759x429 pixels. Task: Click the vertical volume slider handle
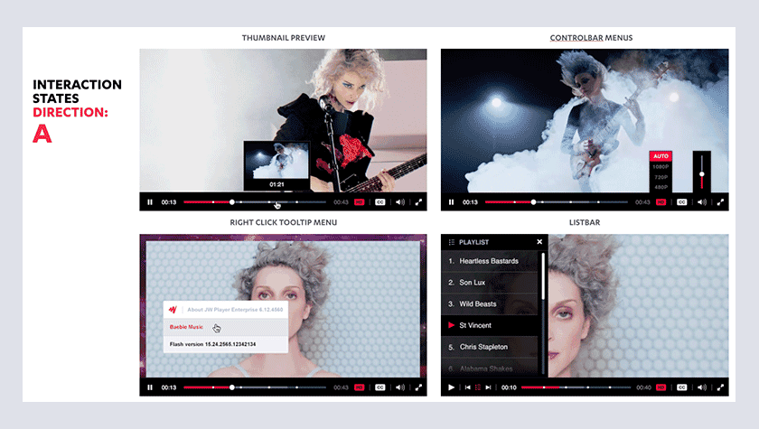pos(701,172)
